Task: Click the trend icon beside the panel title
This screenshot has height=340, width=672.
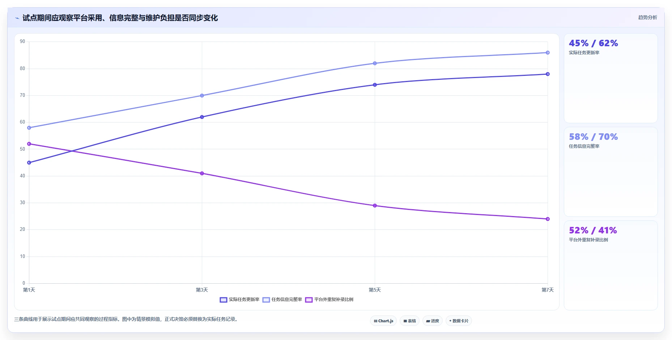Action: [17, 18]
